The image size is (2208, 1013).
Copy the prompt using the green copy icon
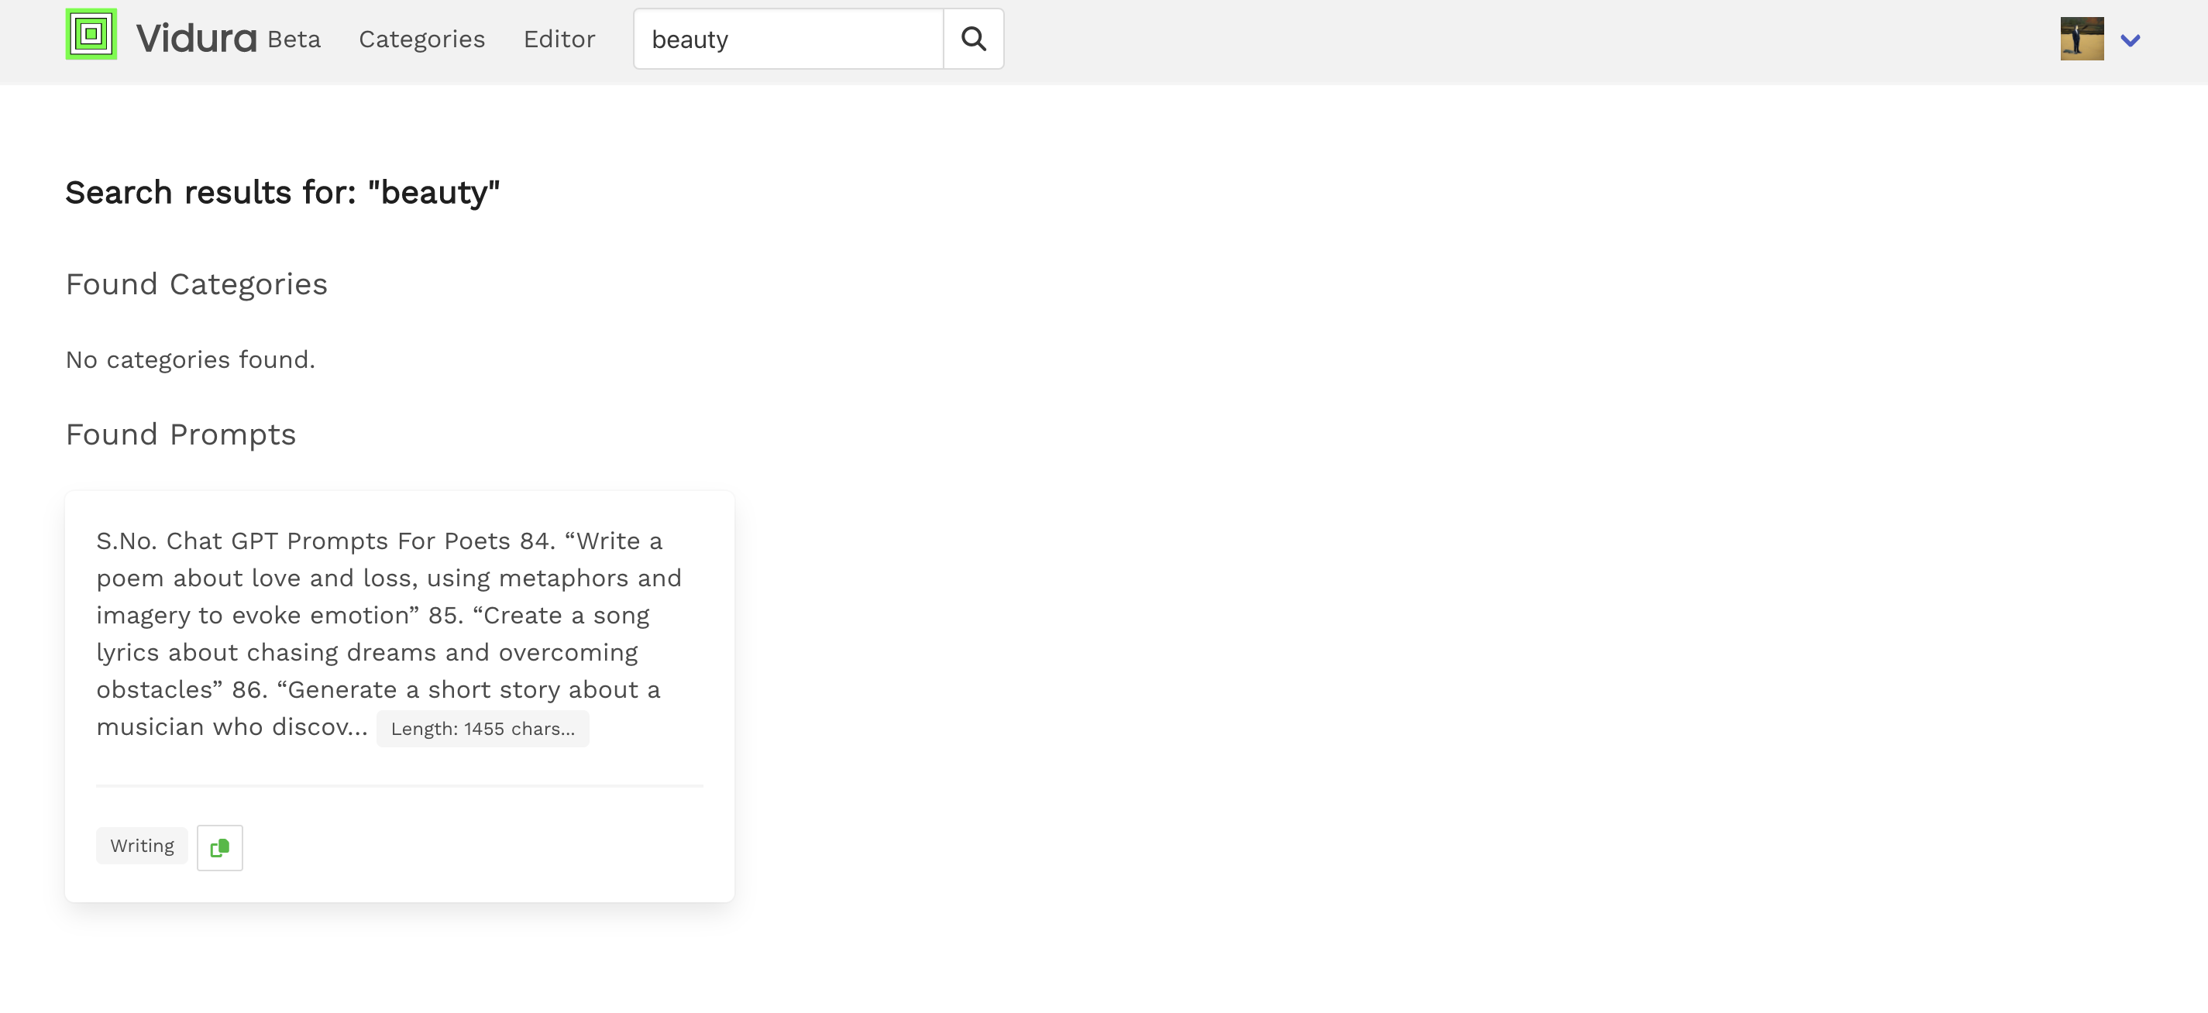(219, 847)
